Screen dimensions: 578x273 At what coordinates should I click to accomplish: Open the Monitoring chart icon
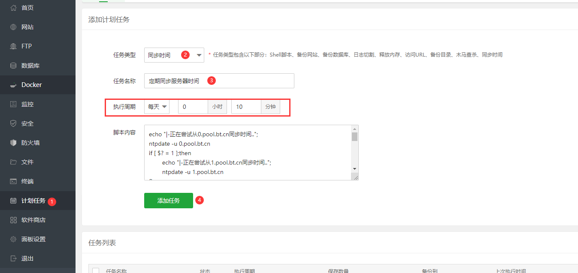click(13, 104)
